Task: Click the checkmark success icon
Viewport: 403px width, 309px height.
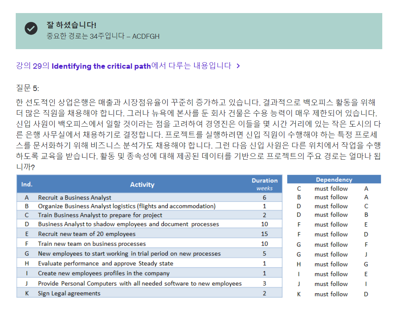Action: (x=31, y=28)
